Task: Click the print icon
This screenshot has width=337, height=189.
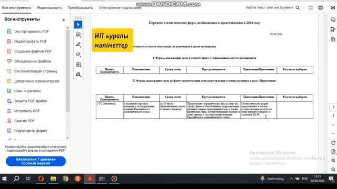Action: pyautogui.click(x=321, y=8)
